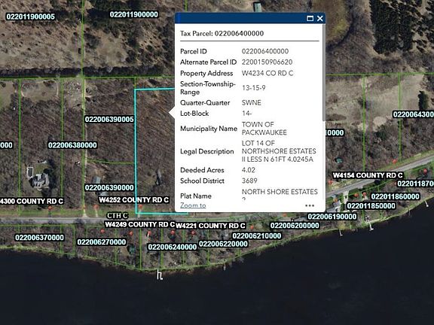Click the parcel label 022006220000
434x325 pixels.
[x=223, y=244]
